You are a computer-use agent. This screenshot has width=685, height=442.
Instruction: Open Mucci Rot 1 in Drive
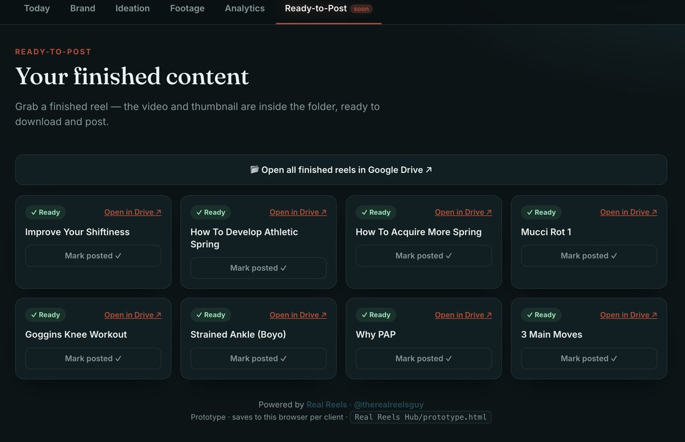pos(628,212)
